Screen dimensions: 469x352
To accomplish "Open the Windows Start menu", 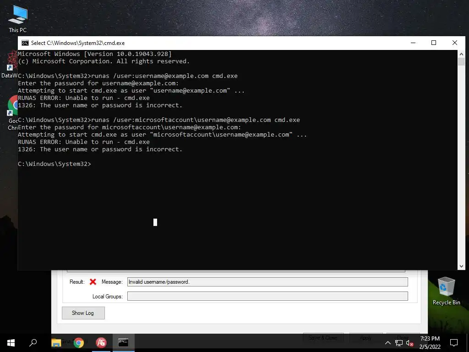I will tap(11, 342).
